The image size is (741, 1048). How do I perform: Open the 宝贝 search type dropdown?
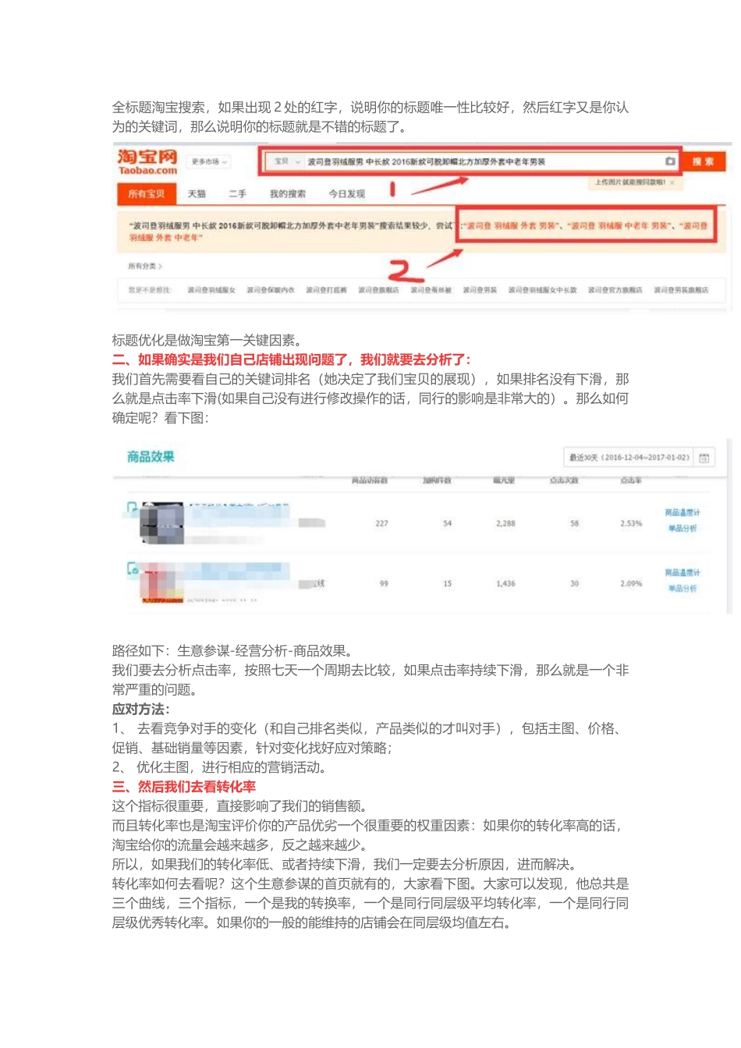point(286,161)
